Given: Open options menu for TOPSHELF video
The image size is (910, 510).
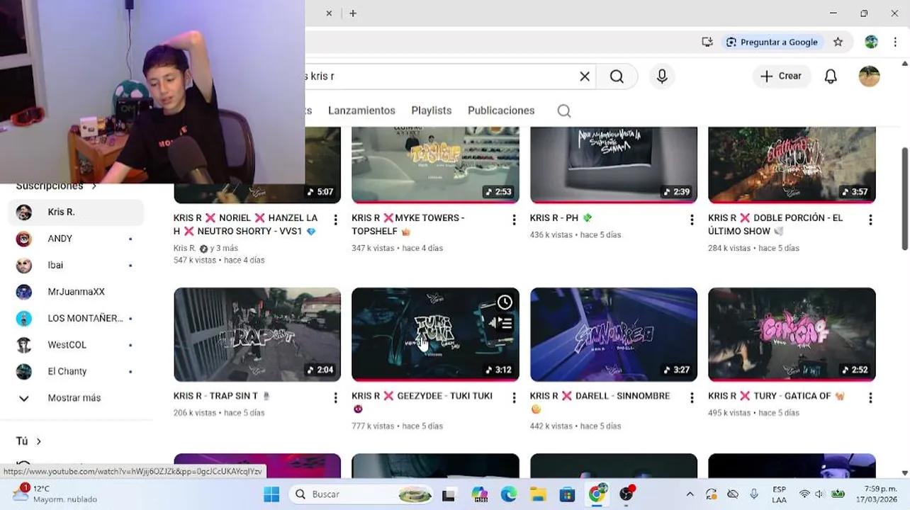Looking at the screenshot, I should click(x=514, y=220).
